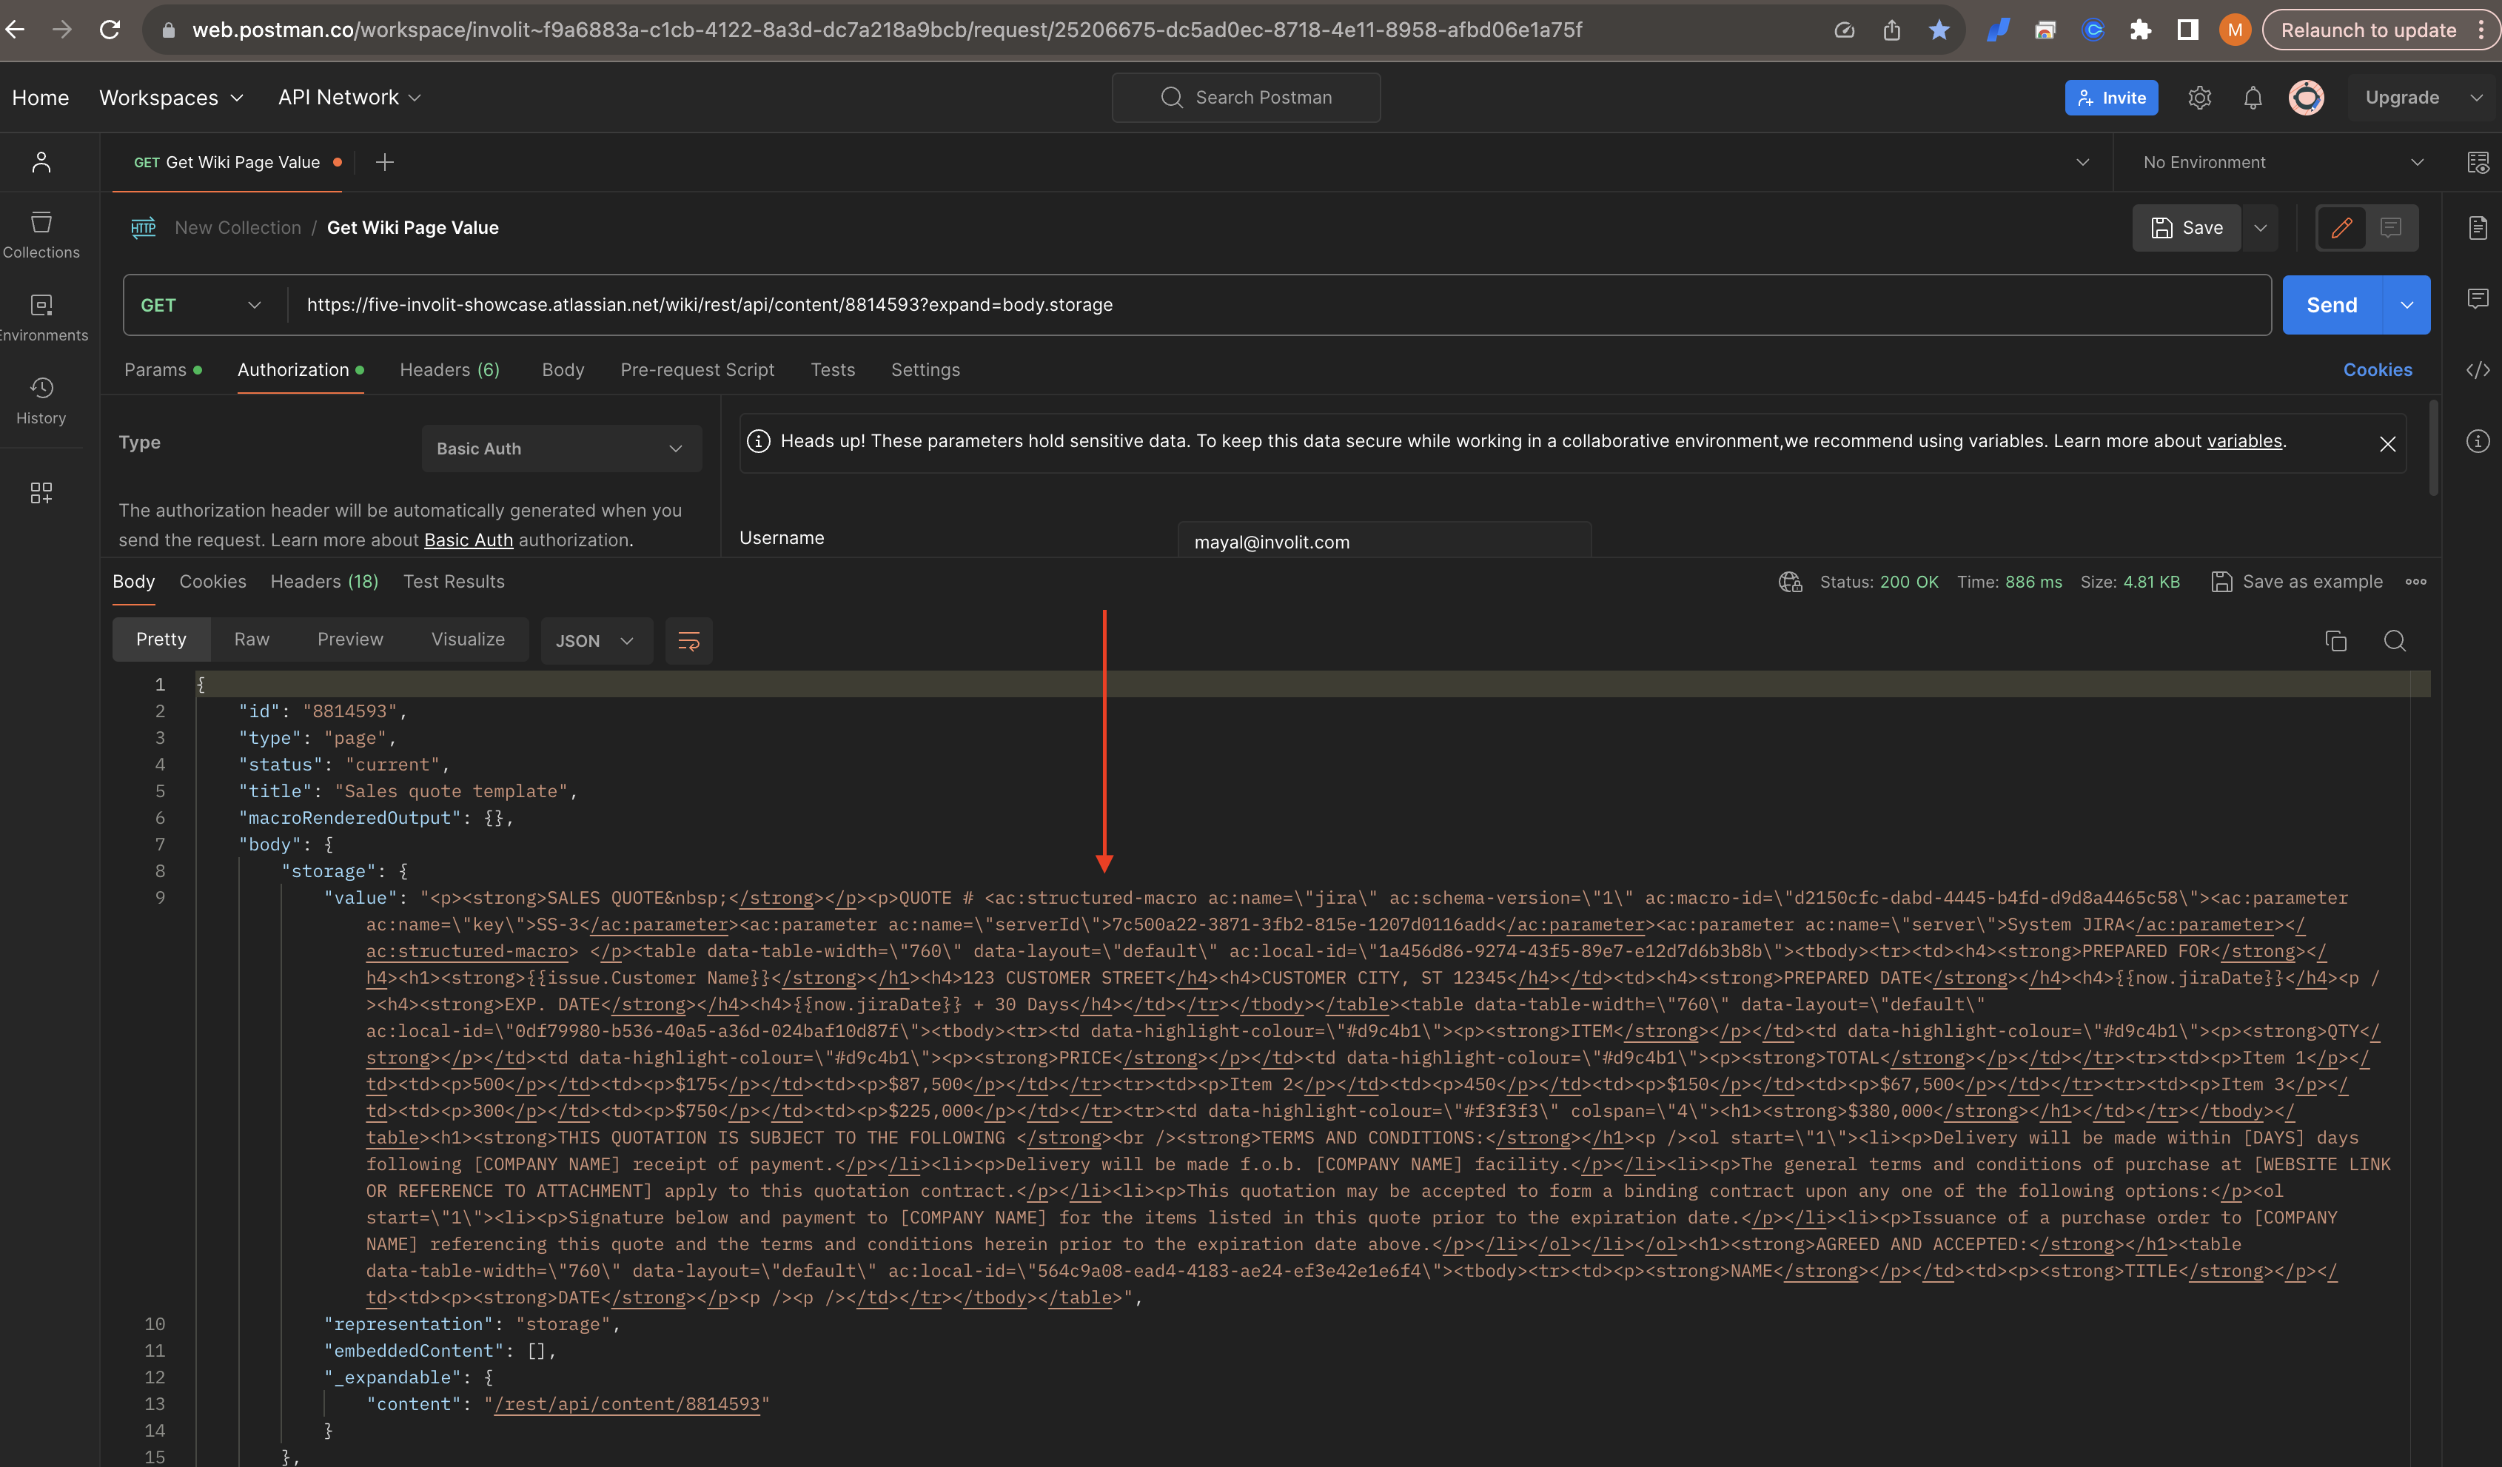The height and width of the screenshot is (1467, 2502).
Task: Expand the Save button options arrow
Action: (x=2260, y=227)
